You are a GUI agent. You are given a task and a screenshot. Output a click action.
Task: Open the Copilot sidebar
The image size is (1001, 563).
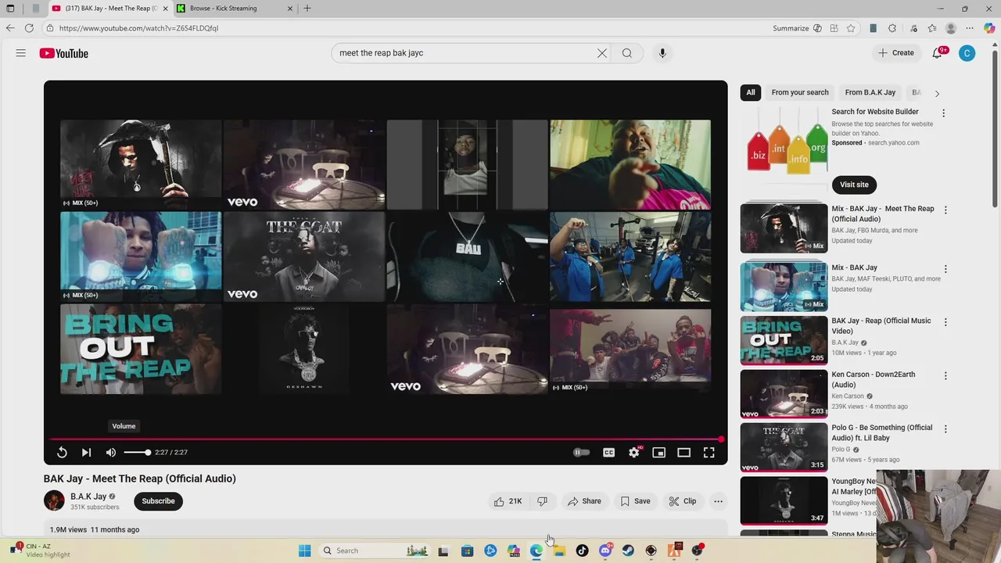pyautogui.click(x=989, y=28)
